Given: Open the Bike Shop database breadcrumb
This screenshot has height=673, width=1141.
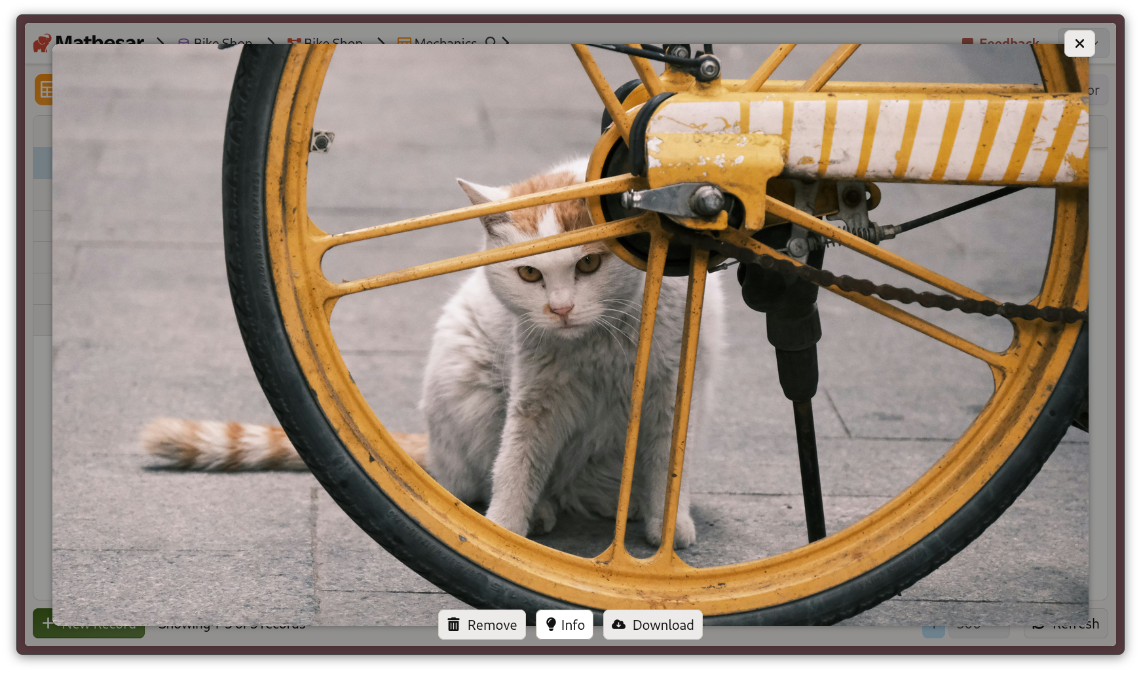Looking at the screenshot, I should (215, 42).
